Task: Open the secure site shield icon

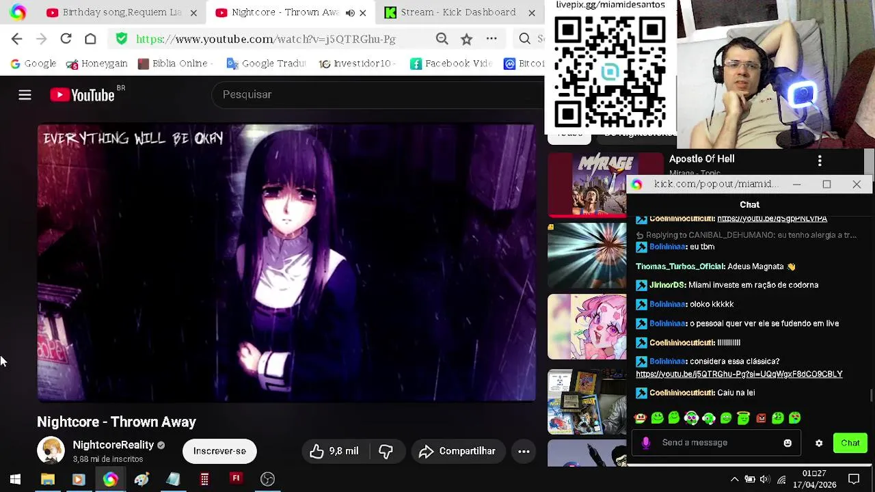Action: click(x=122, y=39)
